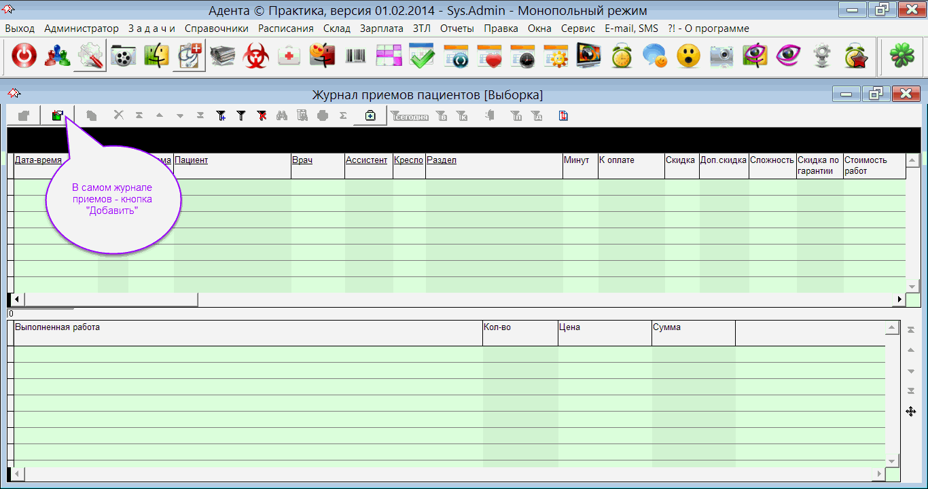Click the medical bag icon in journal toolbar
Viewport: 928px width, 489px height.
point(370,116)
